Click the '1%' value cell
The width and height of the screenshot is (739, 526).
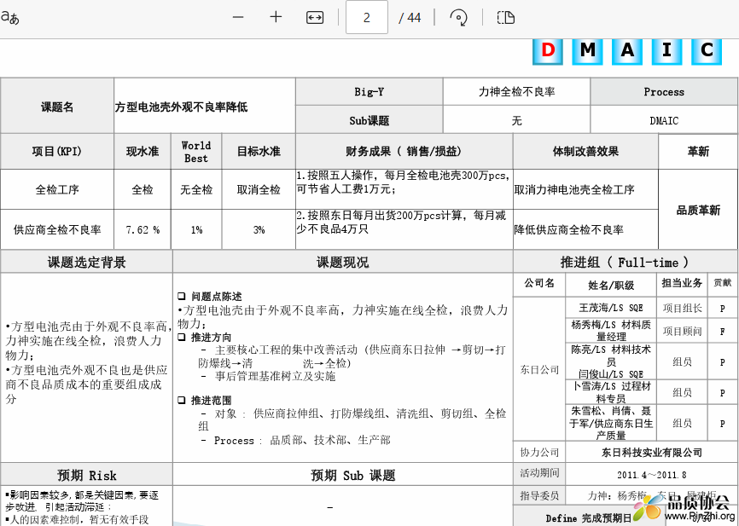[x=196, y=230]
